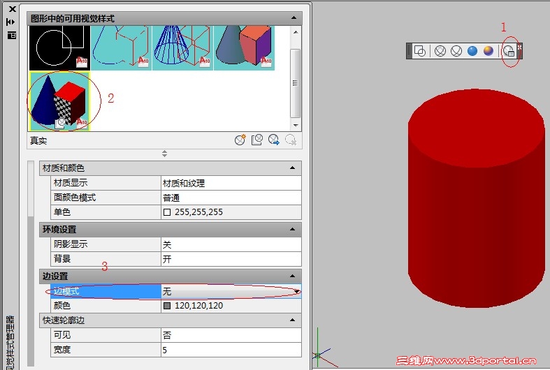The image size is (550, 370).
Task: Toggle 背景 value 开
Action: (231, 259)
